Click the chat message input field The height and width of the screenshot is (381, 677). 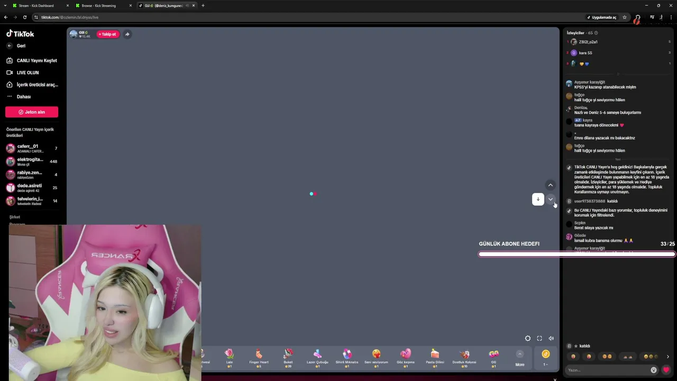pyautogui.click(x=607, y=370)
